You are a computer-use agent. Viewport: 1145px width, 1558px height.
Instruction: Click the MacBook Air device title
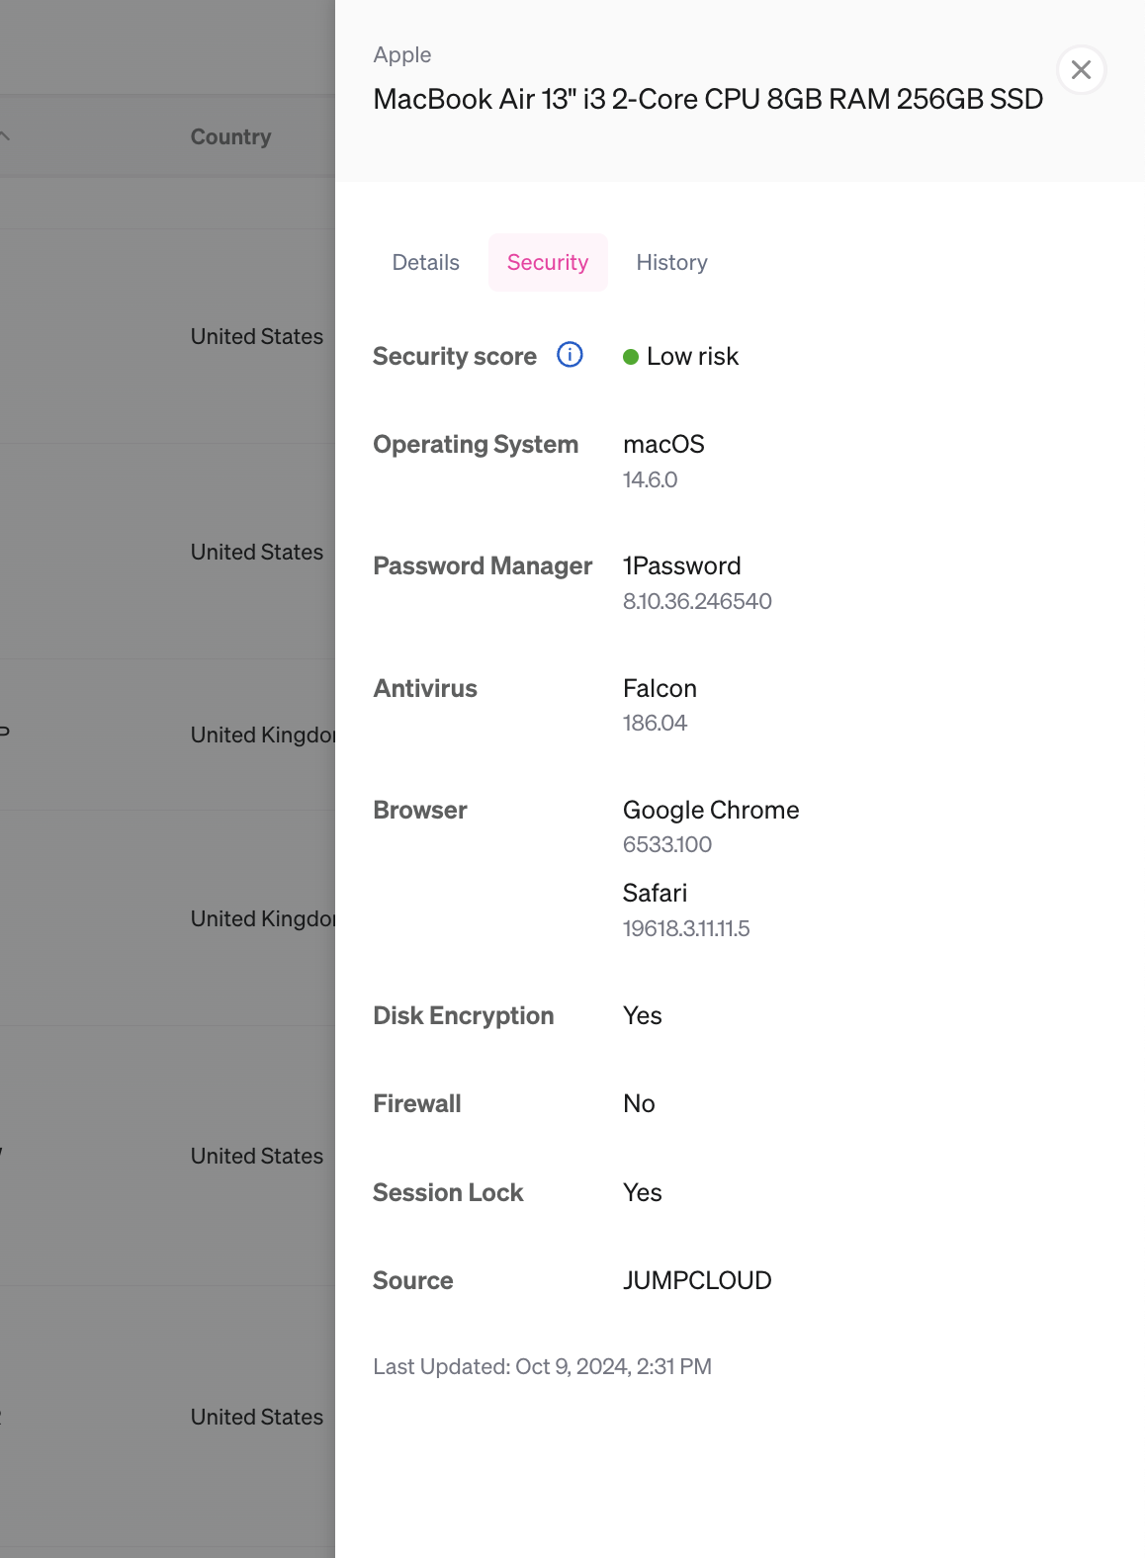pyautogui.click(x=708, y=99)
